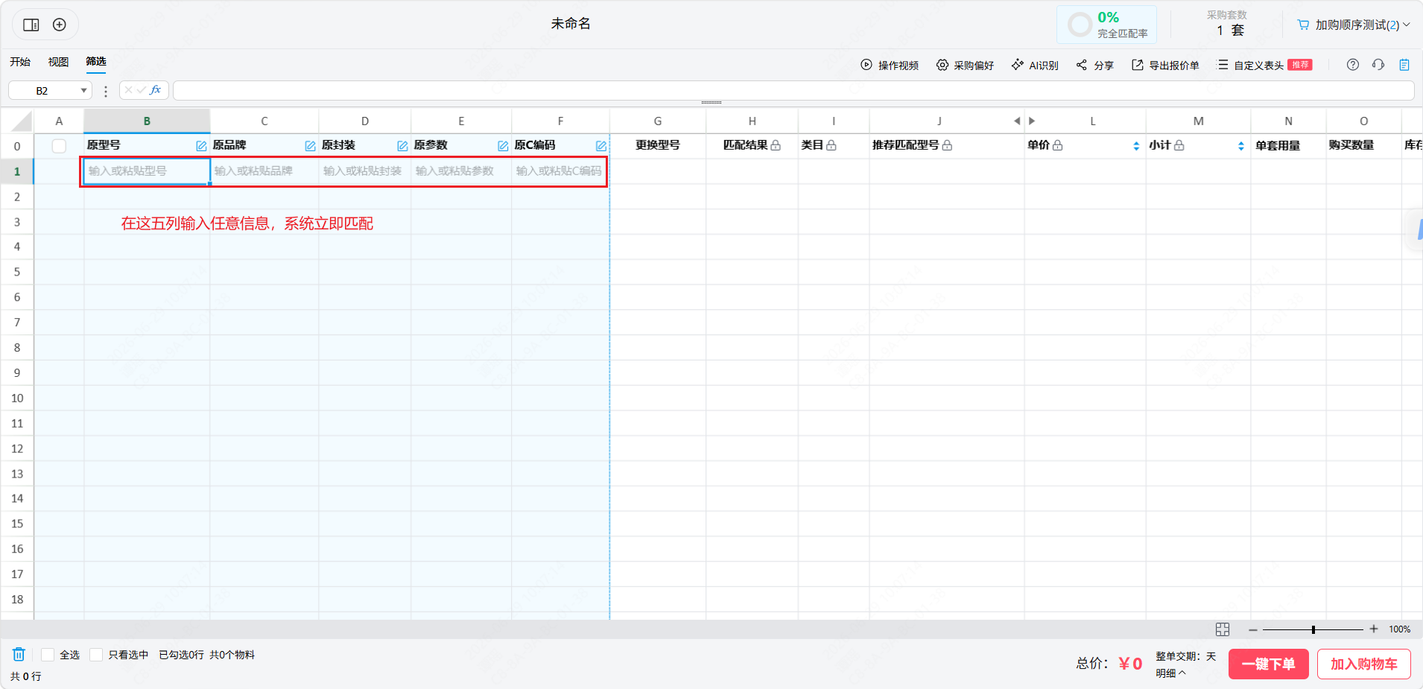Open the B2 cell reference dropdown
This screenshot has width=1423, height=689.
coord(84,91)
